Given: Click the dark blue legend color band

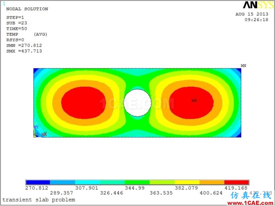Looking at the screenshot, I should click(x=38, y=182).
